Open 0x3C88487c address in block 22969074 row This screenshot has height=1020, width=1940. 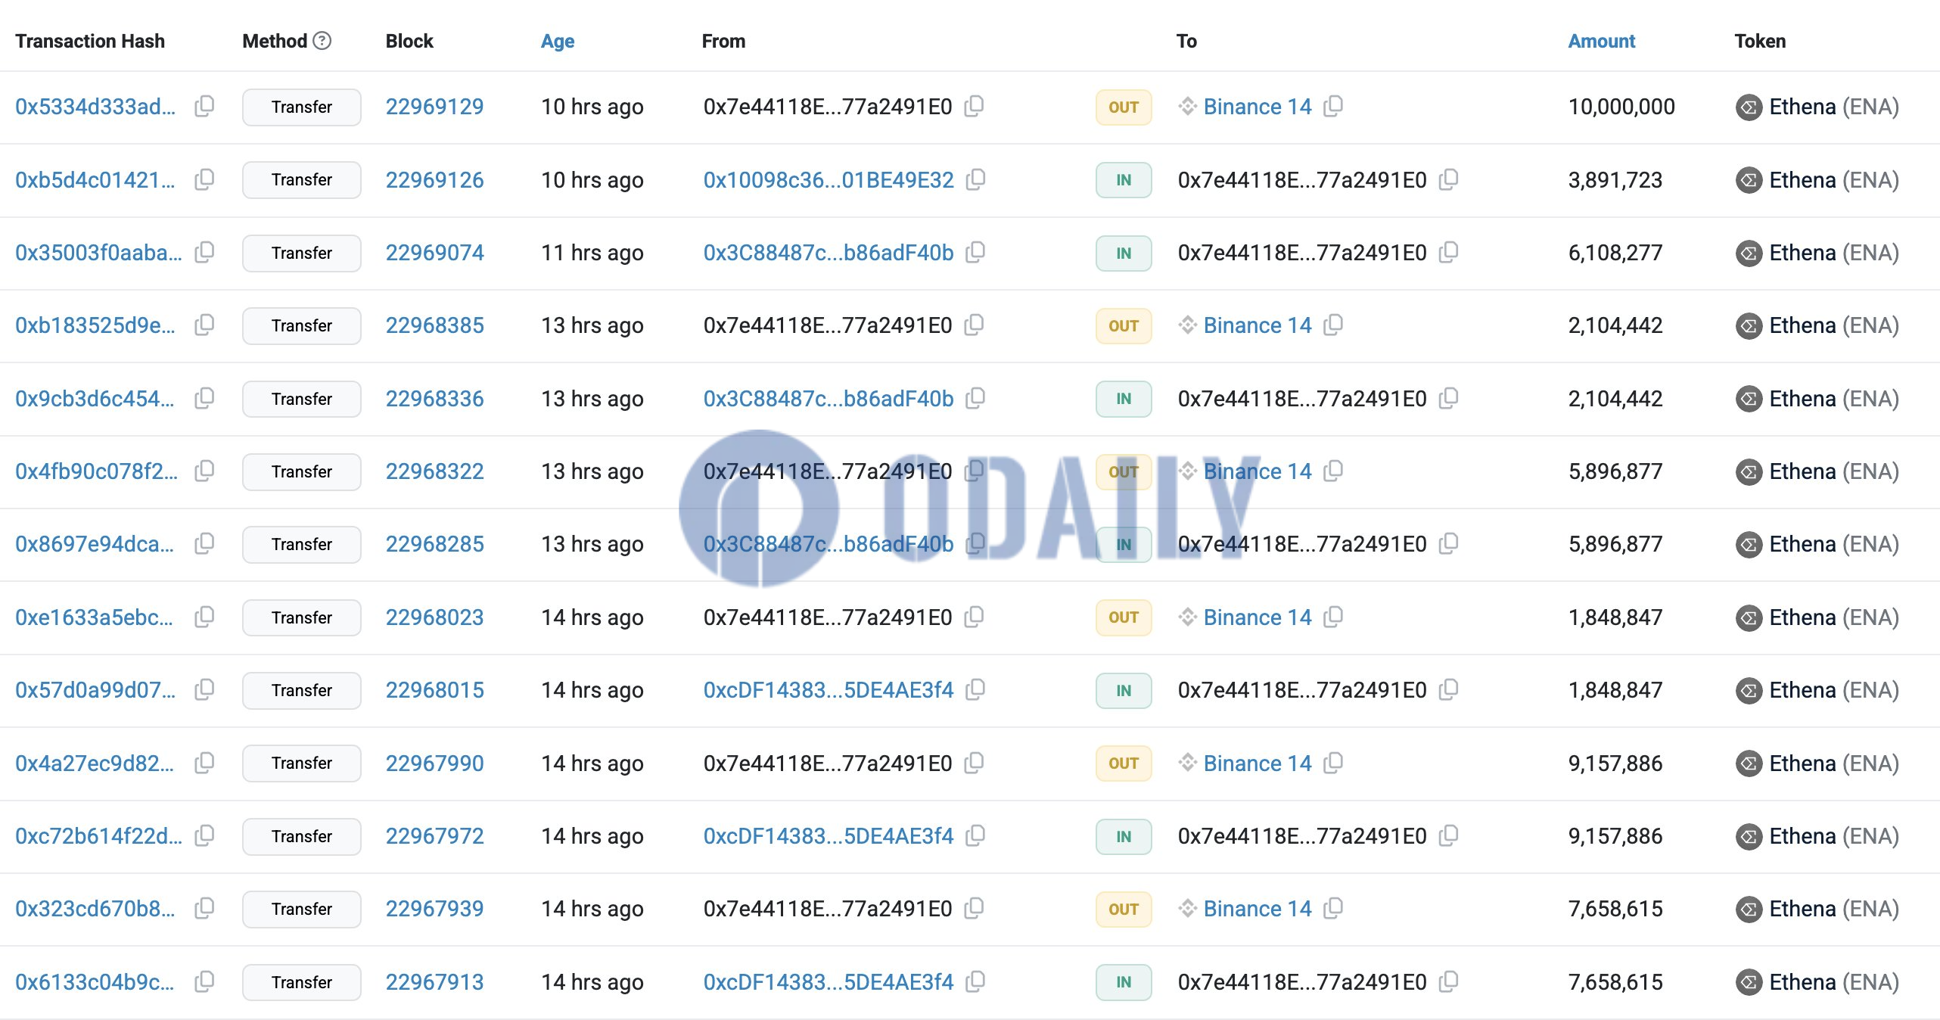[829, 253]
